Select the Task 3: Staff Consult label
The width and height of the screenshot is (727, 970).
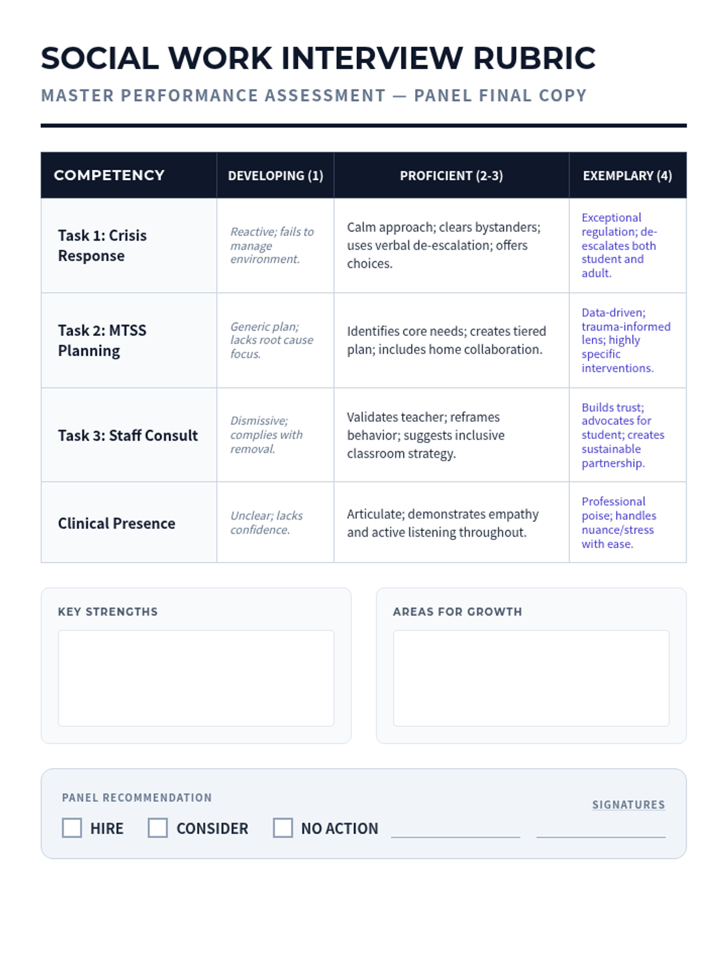click(x=128, y=435)
